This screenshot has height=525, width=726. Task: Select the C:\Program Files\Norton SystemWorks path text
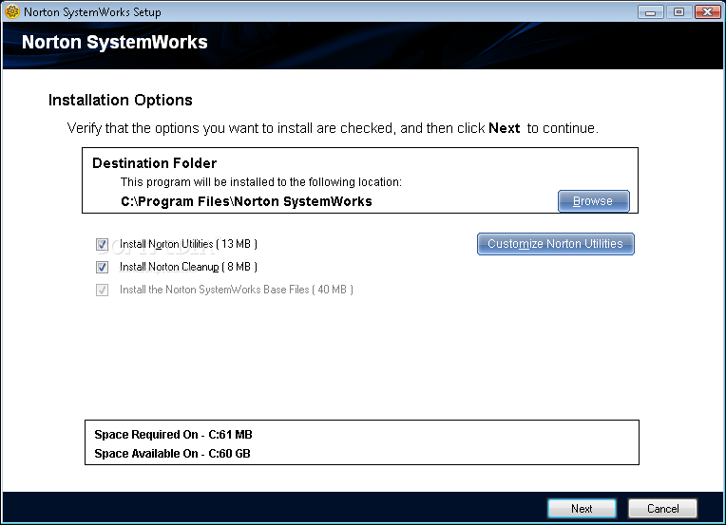[246, 201]
